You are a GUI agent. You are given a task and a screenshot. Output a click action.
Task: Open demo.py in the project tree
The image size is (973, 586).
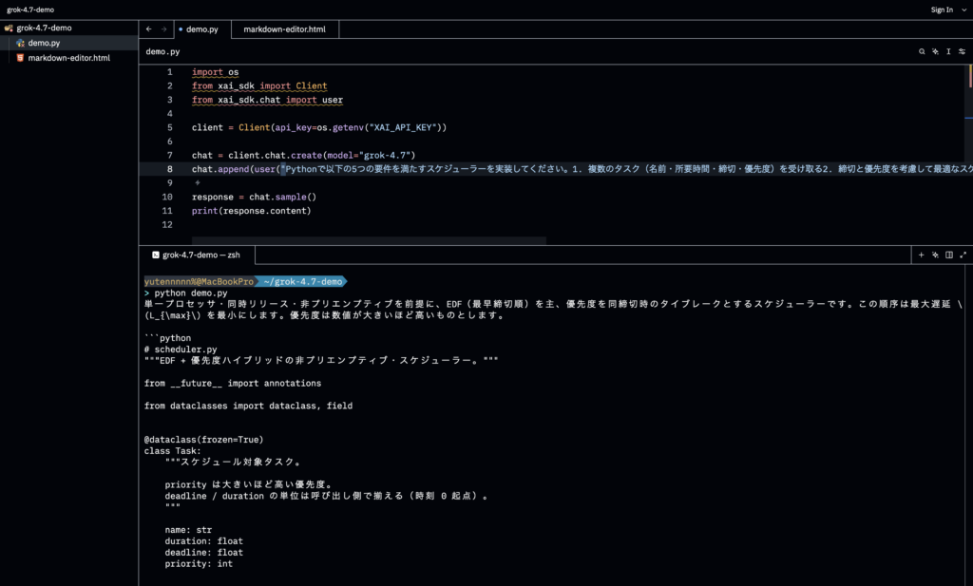[68, 43]
